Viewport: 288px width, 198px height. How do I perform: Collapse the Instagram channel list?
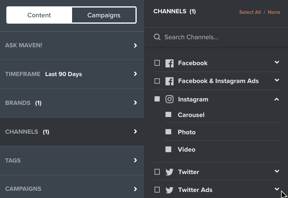(276, 99)
